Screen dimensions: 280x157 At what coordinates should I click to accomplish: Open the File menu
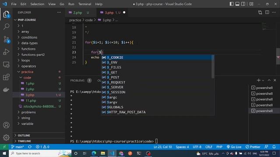[14, 4]
